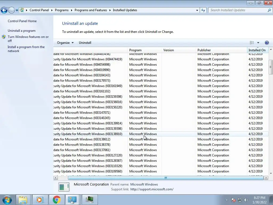Show hidden tray icons arrow
Image resolution: width=273 pixels, height=205 pixels.
pyautogui.click(x=227, y=200)
